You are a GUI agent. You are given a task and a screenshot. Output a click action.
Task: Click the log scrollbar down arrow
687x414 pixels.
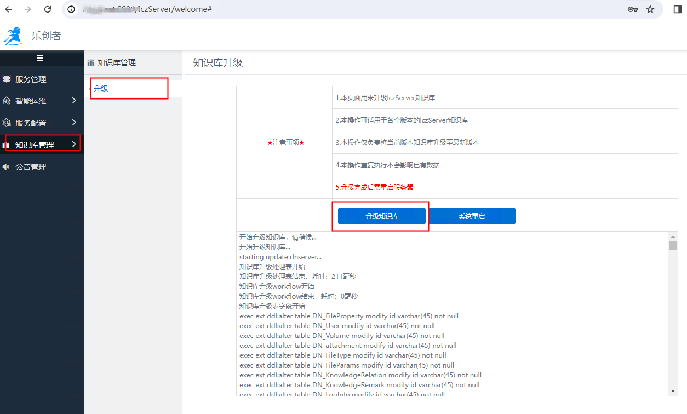pos(673,390)
